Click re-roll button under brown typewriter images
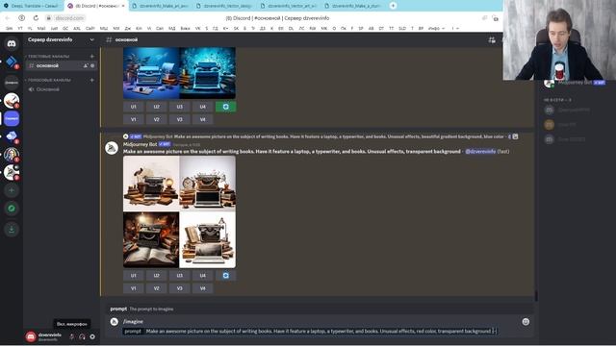Image resolution: width=616 pixels, height=346 pixels. coord(226,276)
